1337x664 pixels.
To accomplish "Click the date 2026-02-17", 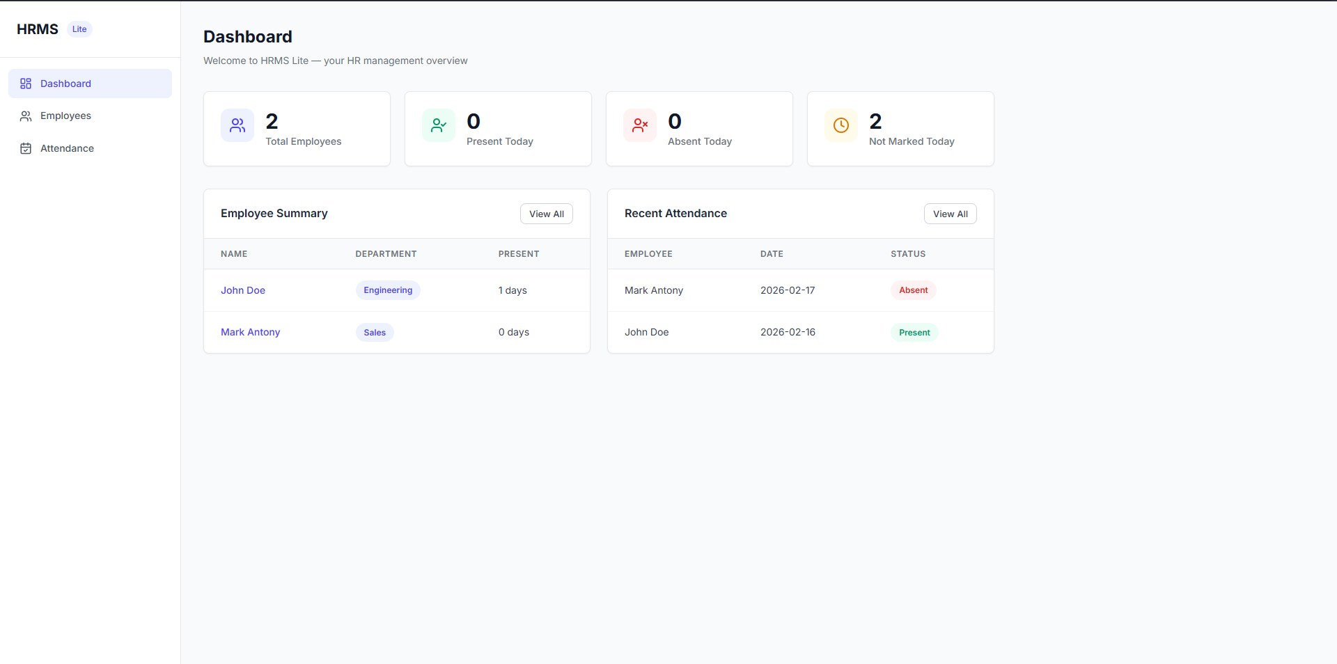I will [x=788, y=290].
